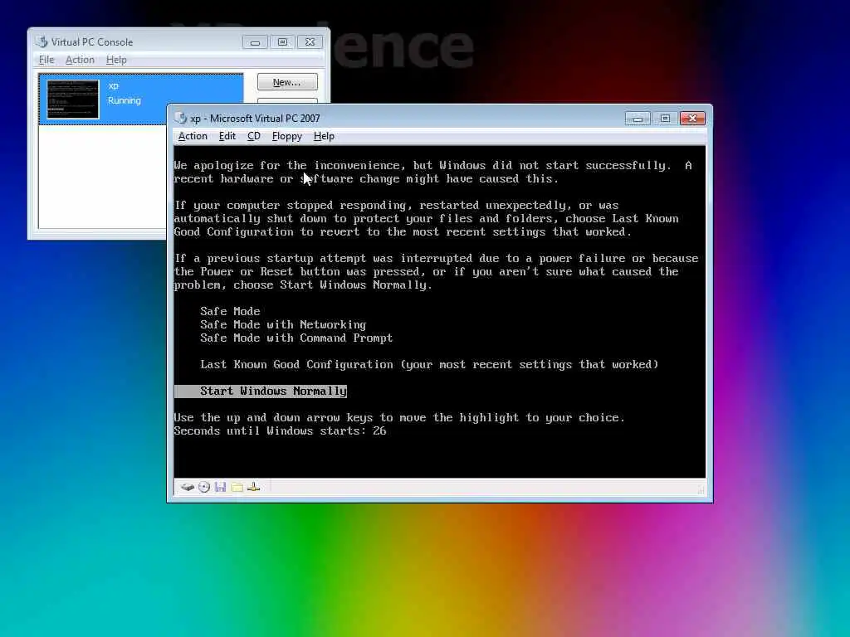Minimize the Virtual PC Console window
Screen dimensions: 850x637
[x=255, y=41]
